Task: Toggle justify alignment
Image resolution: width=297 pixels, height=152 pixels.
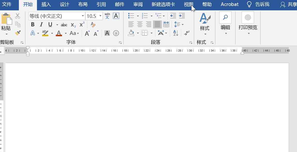Action: click(157, 24)
